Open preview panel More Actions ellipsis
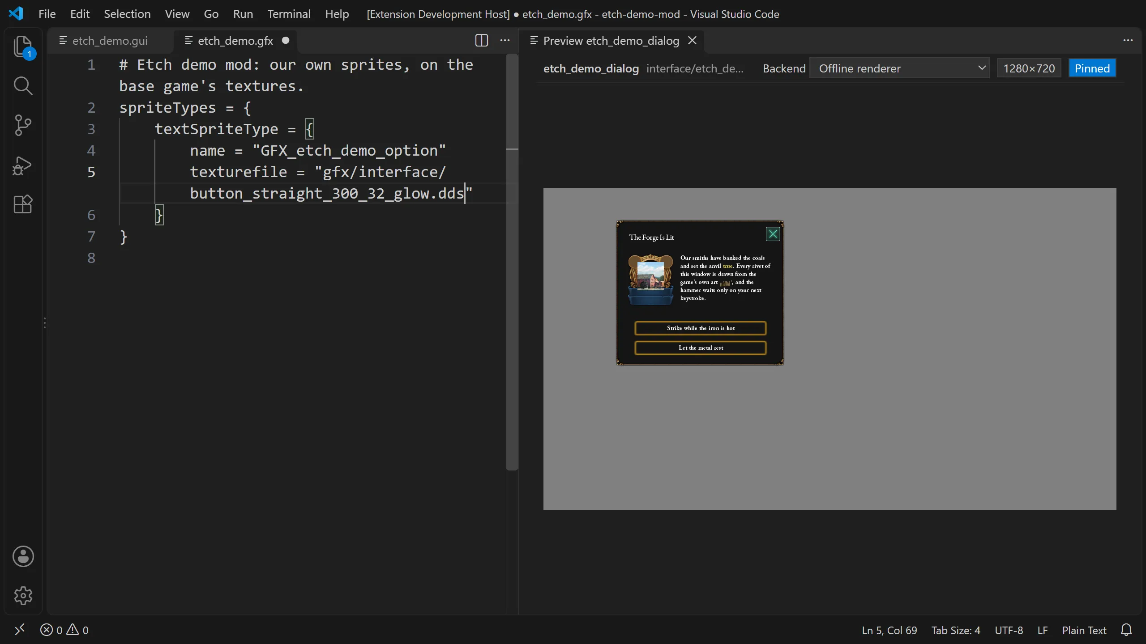The width and height of the screenshot is (1146, 644). pyautogui.click(x=1128, y=41)
